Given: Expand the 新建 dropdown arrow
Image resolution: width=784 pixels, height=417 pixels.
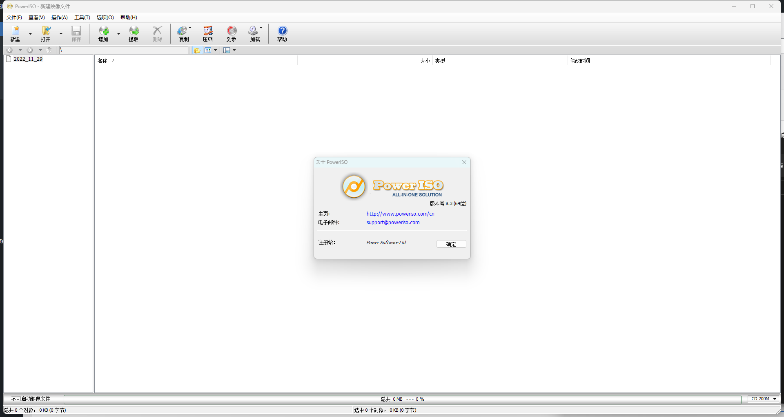Looking at the screenshot, I should tap(30, 33).
